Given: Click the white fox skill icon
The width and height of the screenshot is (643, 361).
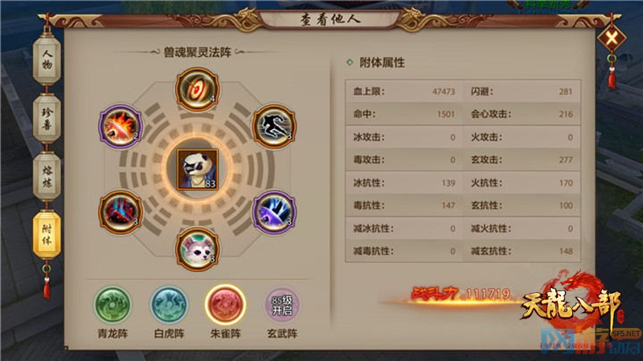Looking at the screenshot, I should [x=197, y=249].
